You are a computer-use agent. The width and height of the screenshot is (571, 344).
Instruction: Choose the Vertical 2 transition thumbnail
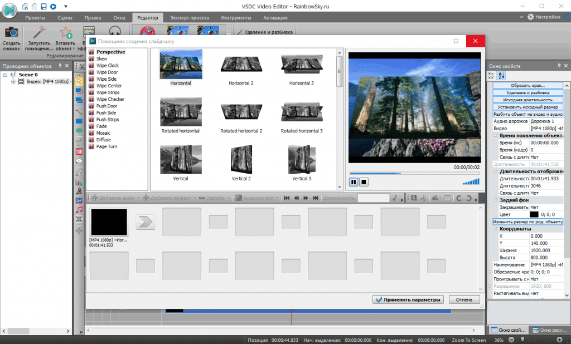pos(241,160)
